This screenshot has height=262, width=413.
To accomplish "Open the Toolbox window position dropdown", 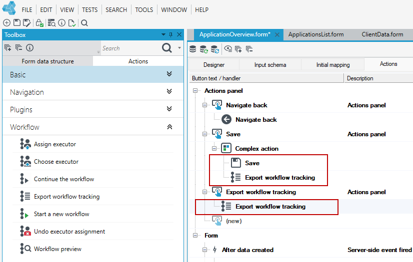I will pyautogui.click(x=163, y=34).
